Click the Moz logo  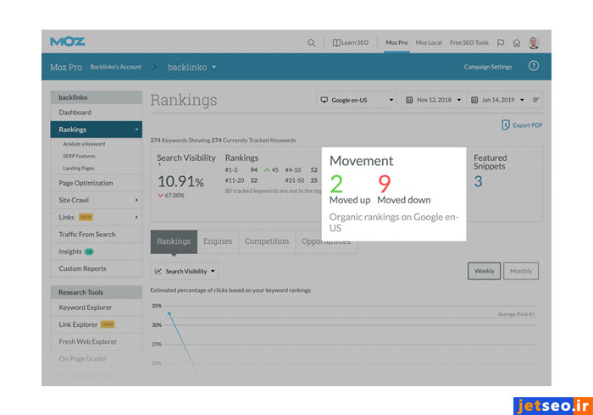point(68,41)
